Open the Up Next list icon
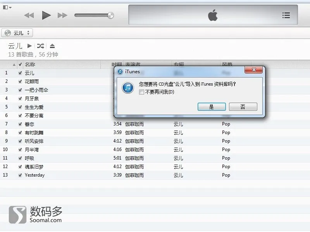 286,15
